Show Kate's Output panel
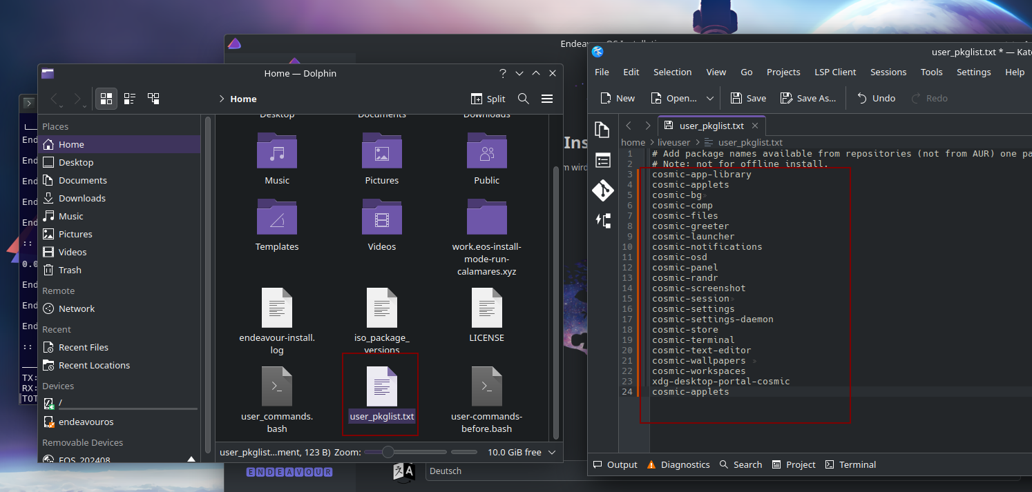 point(615,464)
